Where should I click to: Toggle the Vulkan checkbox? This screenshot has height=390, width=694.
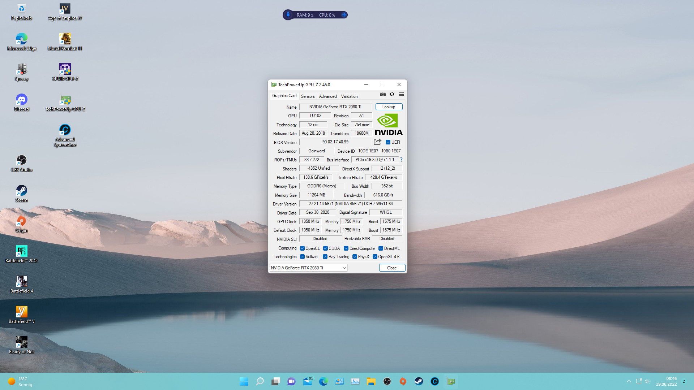click(x=302, y=257)
